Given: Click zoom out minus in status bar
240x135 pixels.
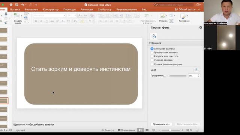Looking at the screenshot, I should [159, 130].
